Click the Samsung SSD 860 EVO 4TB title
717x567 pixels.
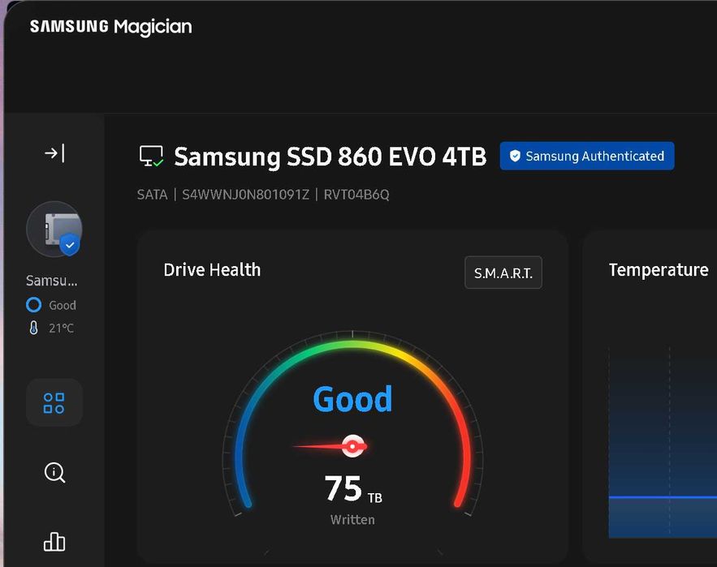(330, 157)
